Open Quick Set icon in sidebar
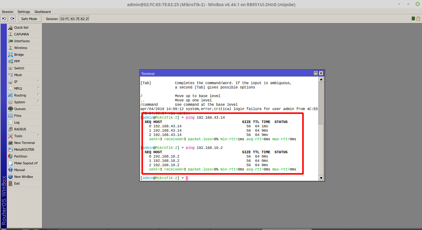The image size is (422, 230). point(11,27)
